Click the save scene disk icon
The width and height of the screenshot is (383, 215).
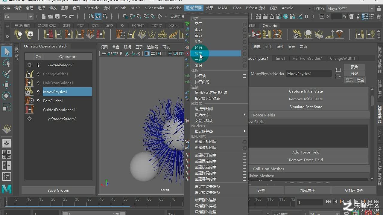(57, 17)
